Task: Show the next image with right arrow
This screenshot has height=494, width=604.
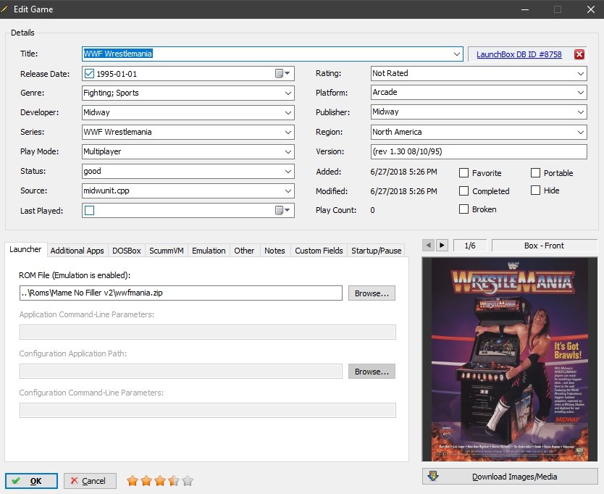Action: tap(442, 245)
